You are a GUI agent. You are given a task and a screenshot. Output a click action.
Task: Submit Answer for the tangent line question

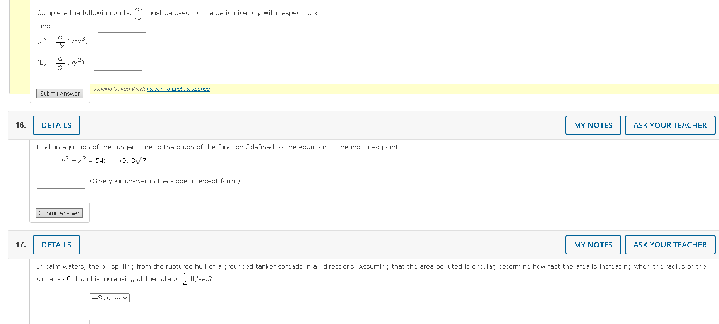[x=59, y=213]
